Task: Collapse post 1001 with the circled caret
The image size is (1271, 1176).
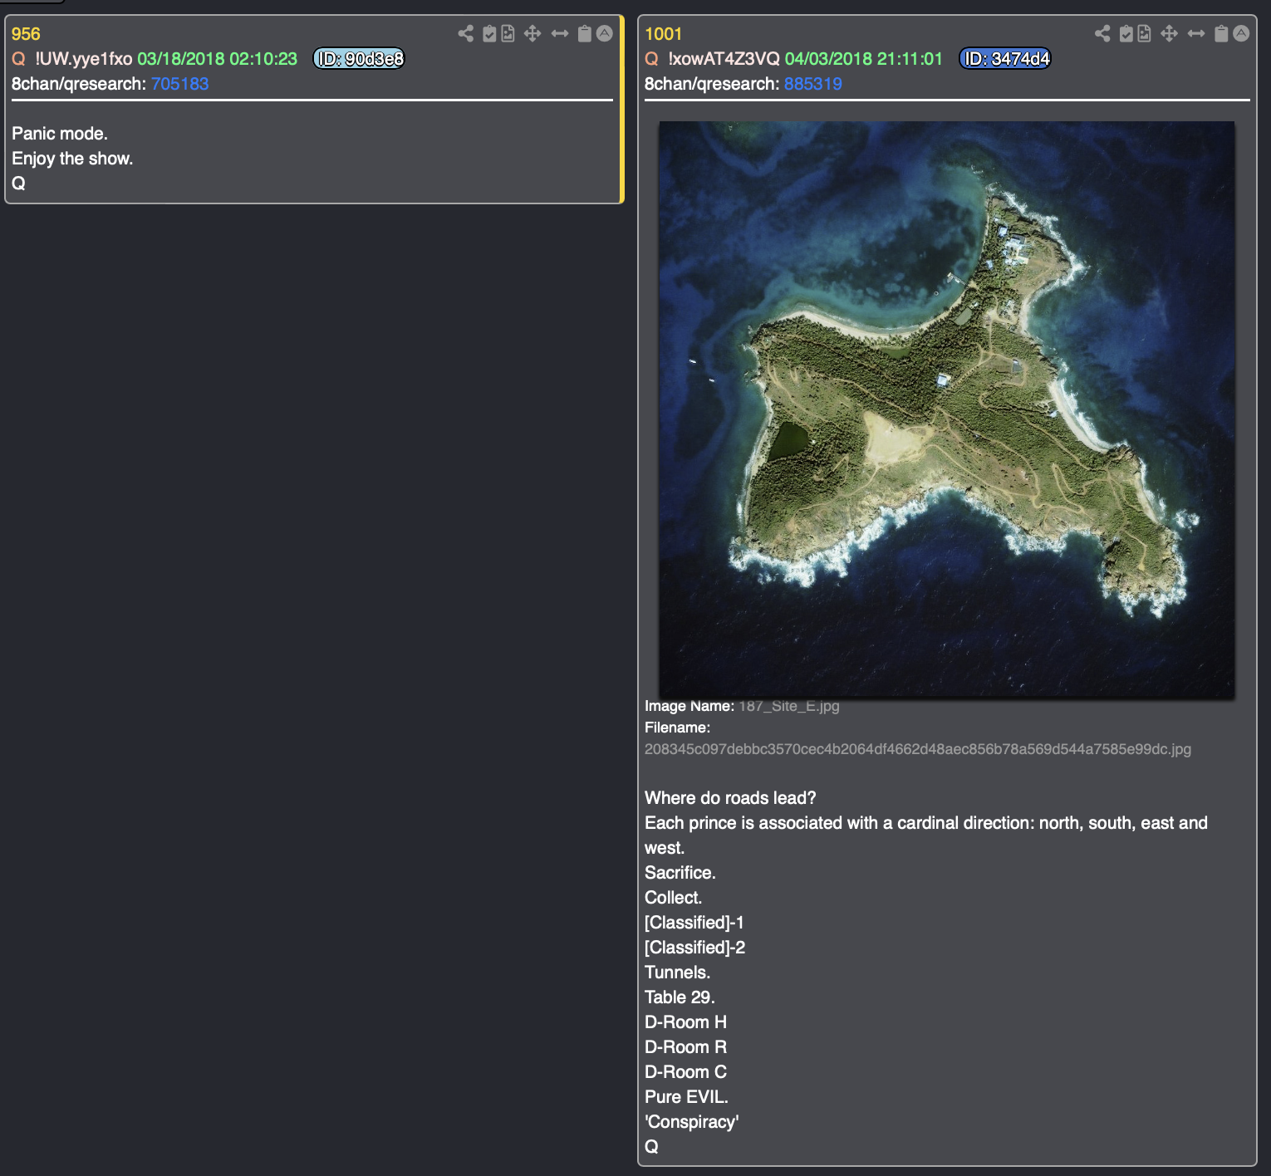Action: tap(1241, 33)
